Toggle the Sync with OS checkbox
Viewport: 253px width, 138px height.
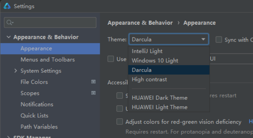[x=219, y=39]
